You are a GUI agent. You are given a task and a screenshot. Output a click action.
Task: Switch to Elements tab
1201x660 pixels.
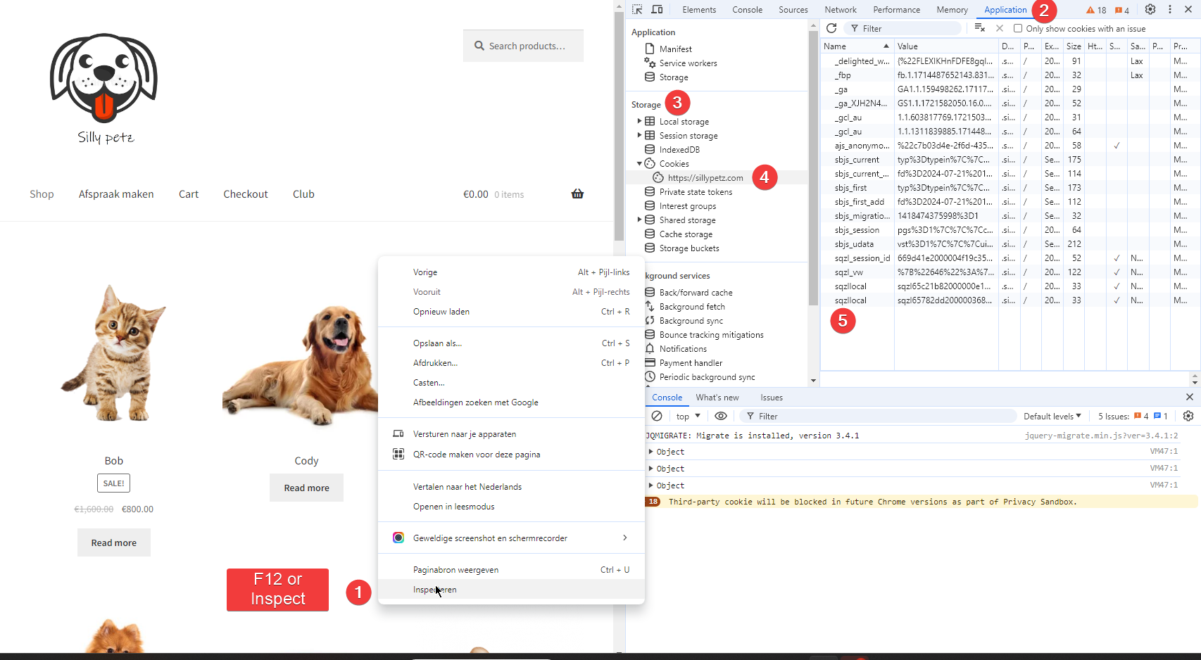699,10
